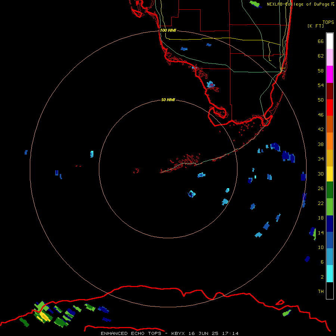Screen dimensions: 336x336
Task: Click the legend value "26"
Action: click(x=321, y=189)
